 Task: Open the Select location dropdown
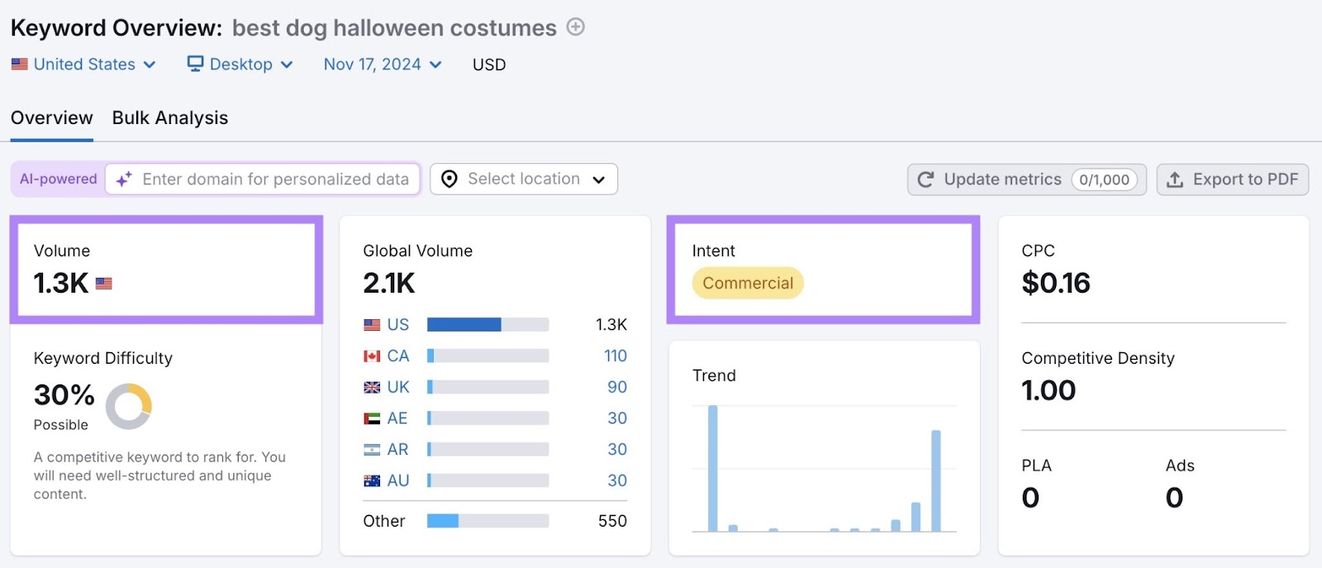524,179
